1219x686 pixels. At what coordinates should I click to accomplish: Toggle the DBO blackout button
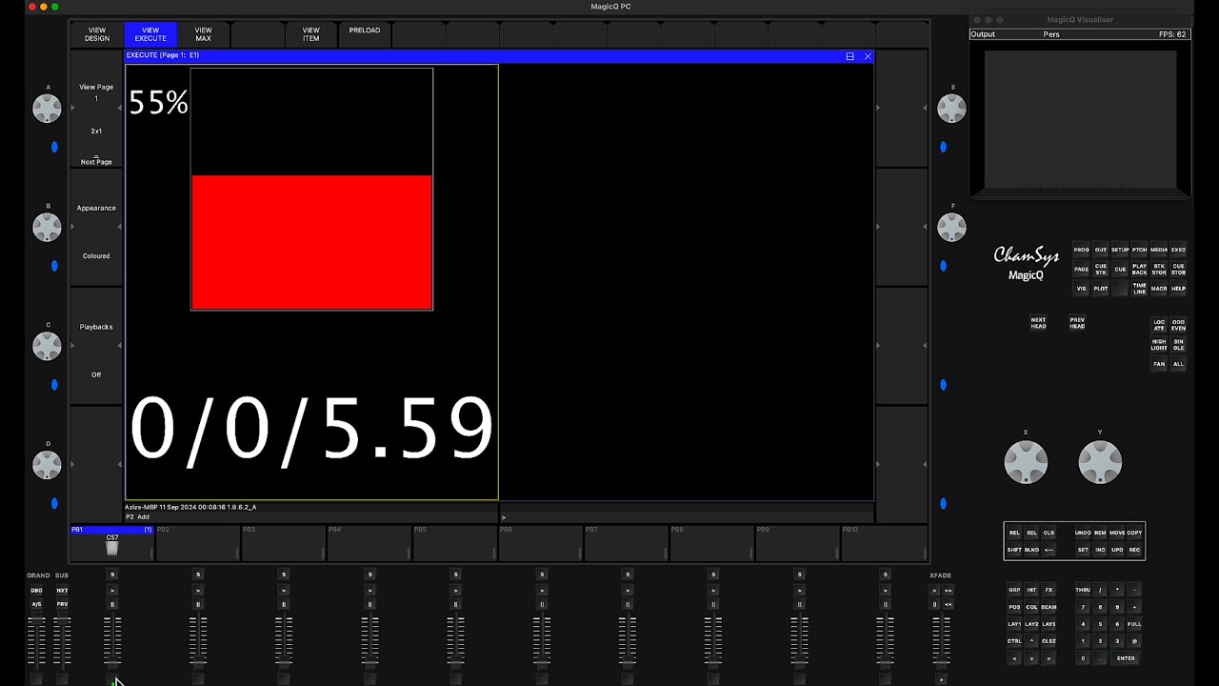click(36, 591)
